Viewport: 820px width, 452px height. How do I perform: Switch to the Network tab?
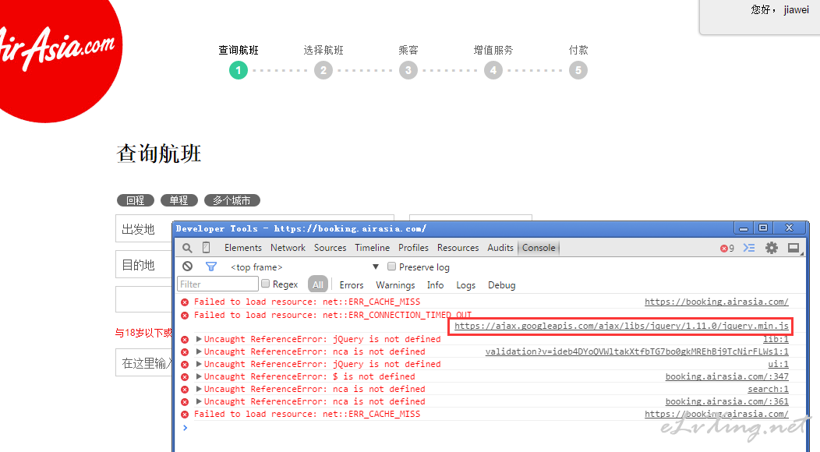(x=288, y=248)
